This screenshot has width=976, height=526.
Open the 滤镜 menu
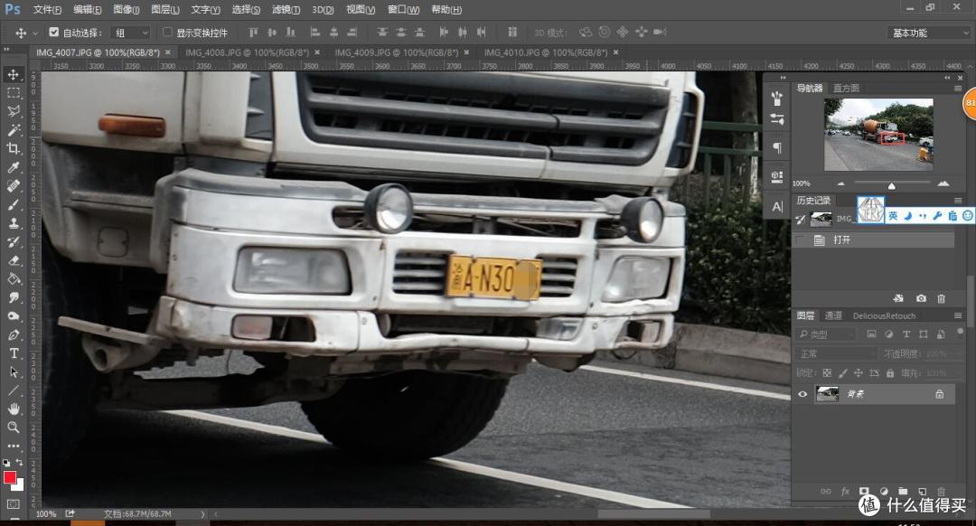[x=286, y=10]
